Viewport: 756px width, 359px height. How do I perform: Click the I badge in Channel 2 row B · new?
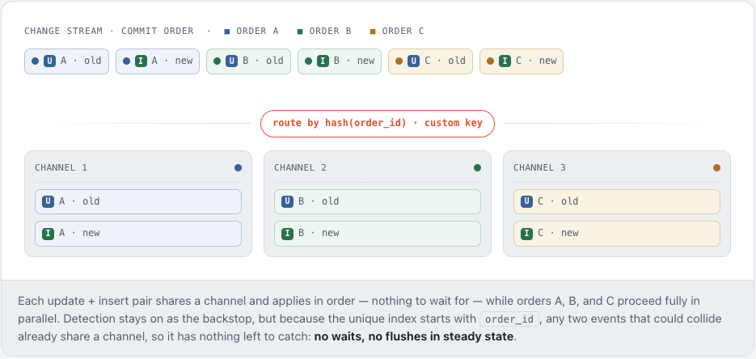(x=287, y=234)
